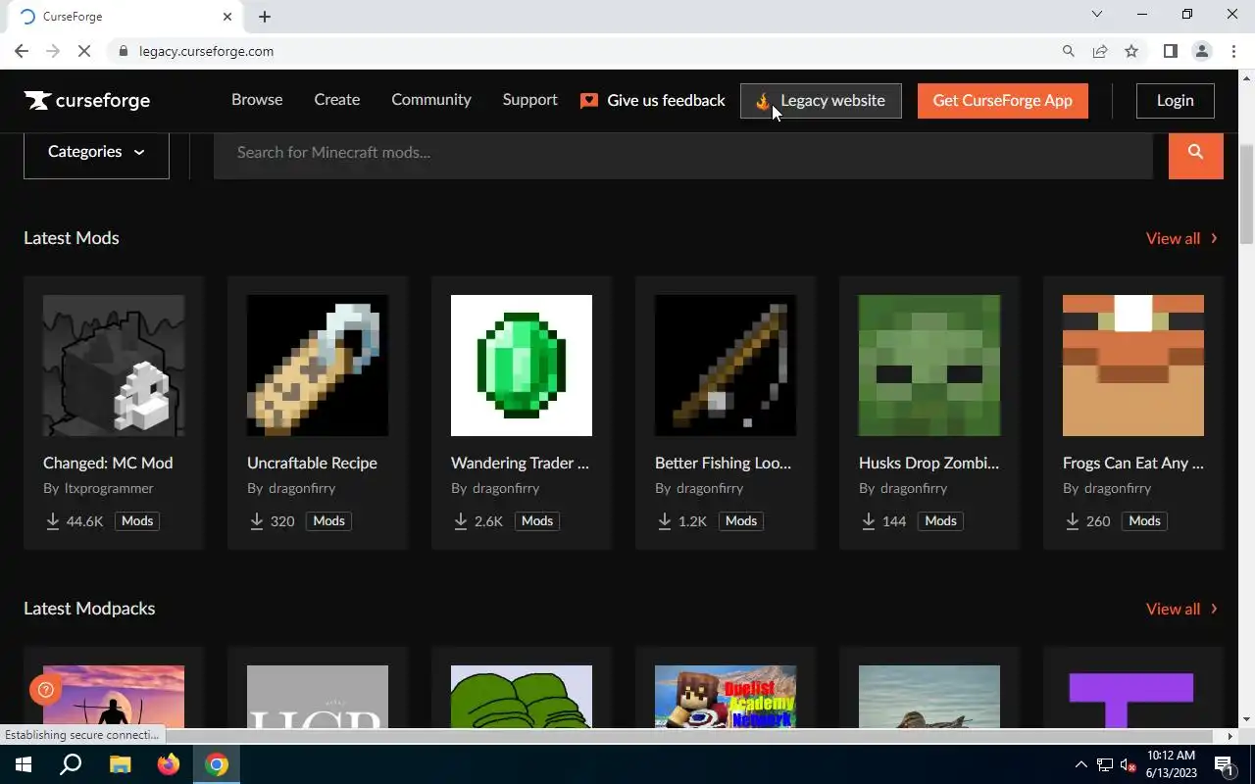
Task: Open File Explorer from the taskbar
Action: point(120,764)
